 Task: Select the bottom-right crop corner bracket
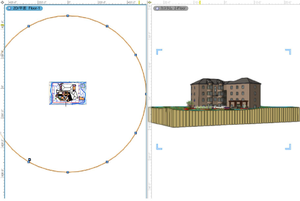tap(288, 147)
